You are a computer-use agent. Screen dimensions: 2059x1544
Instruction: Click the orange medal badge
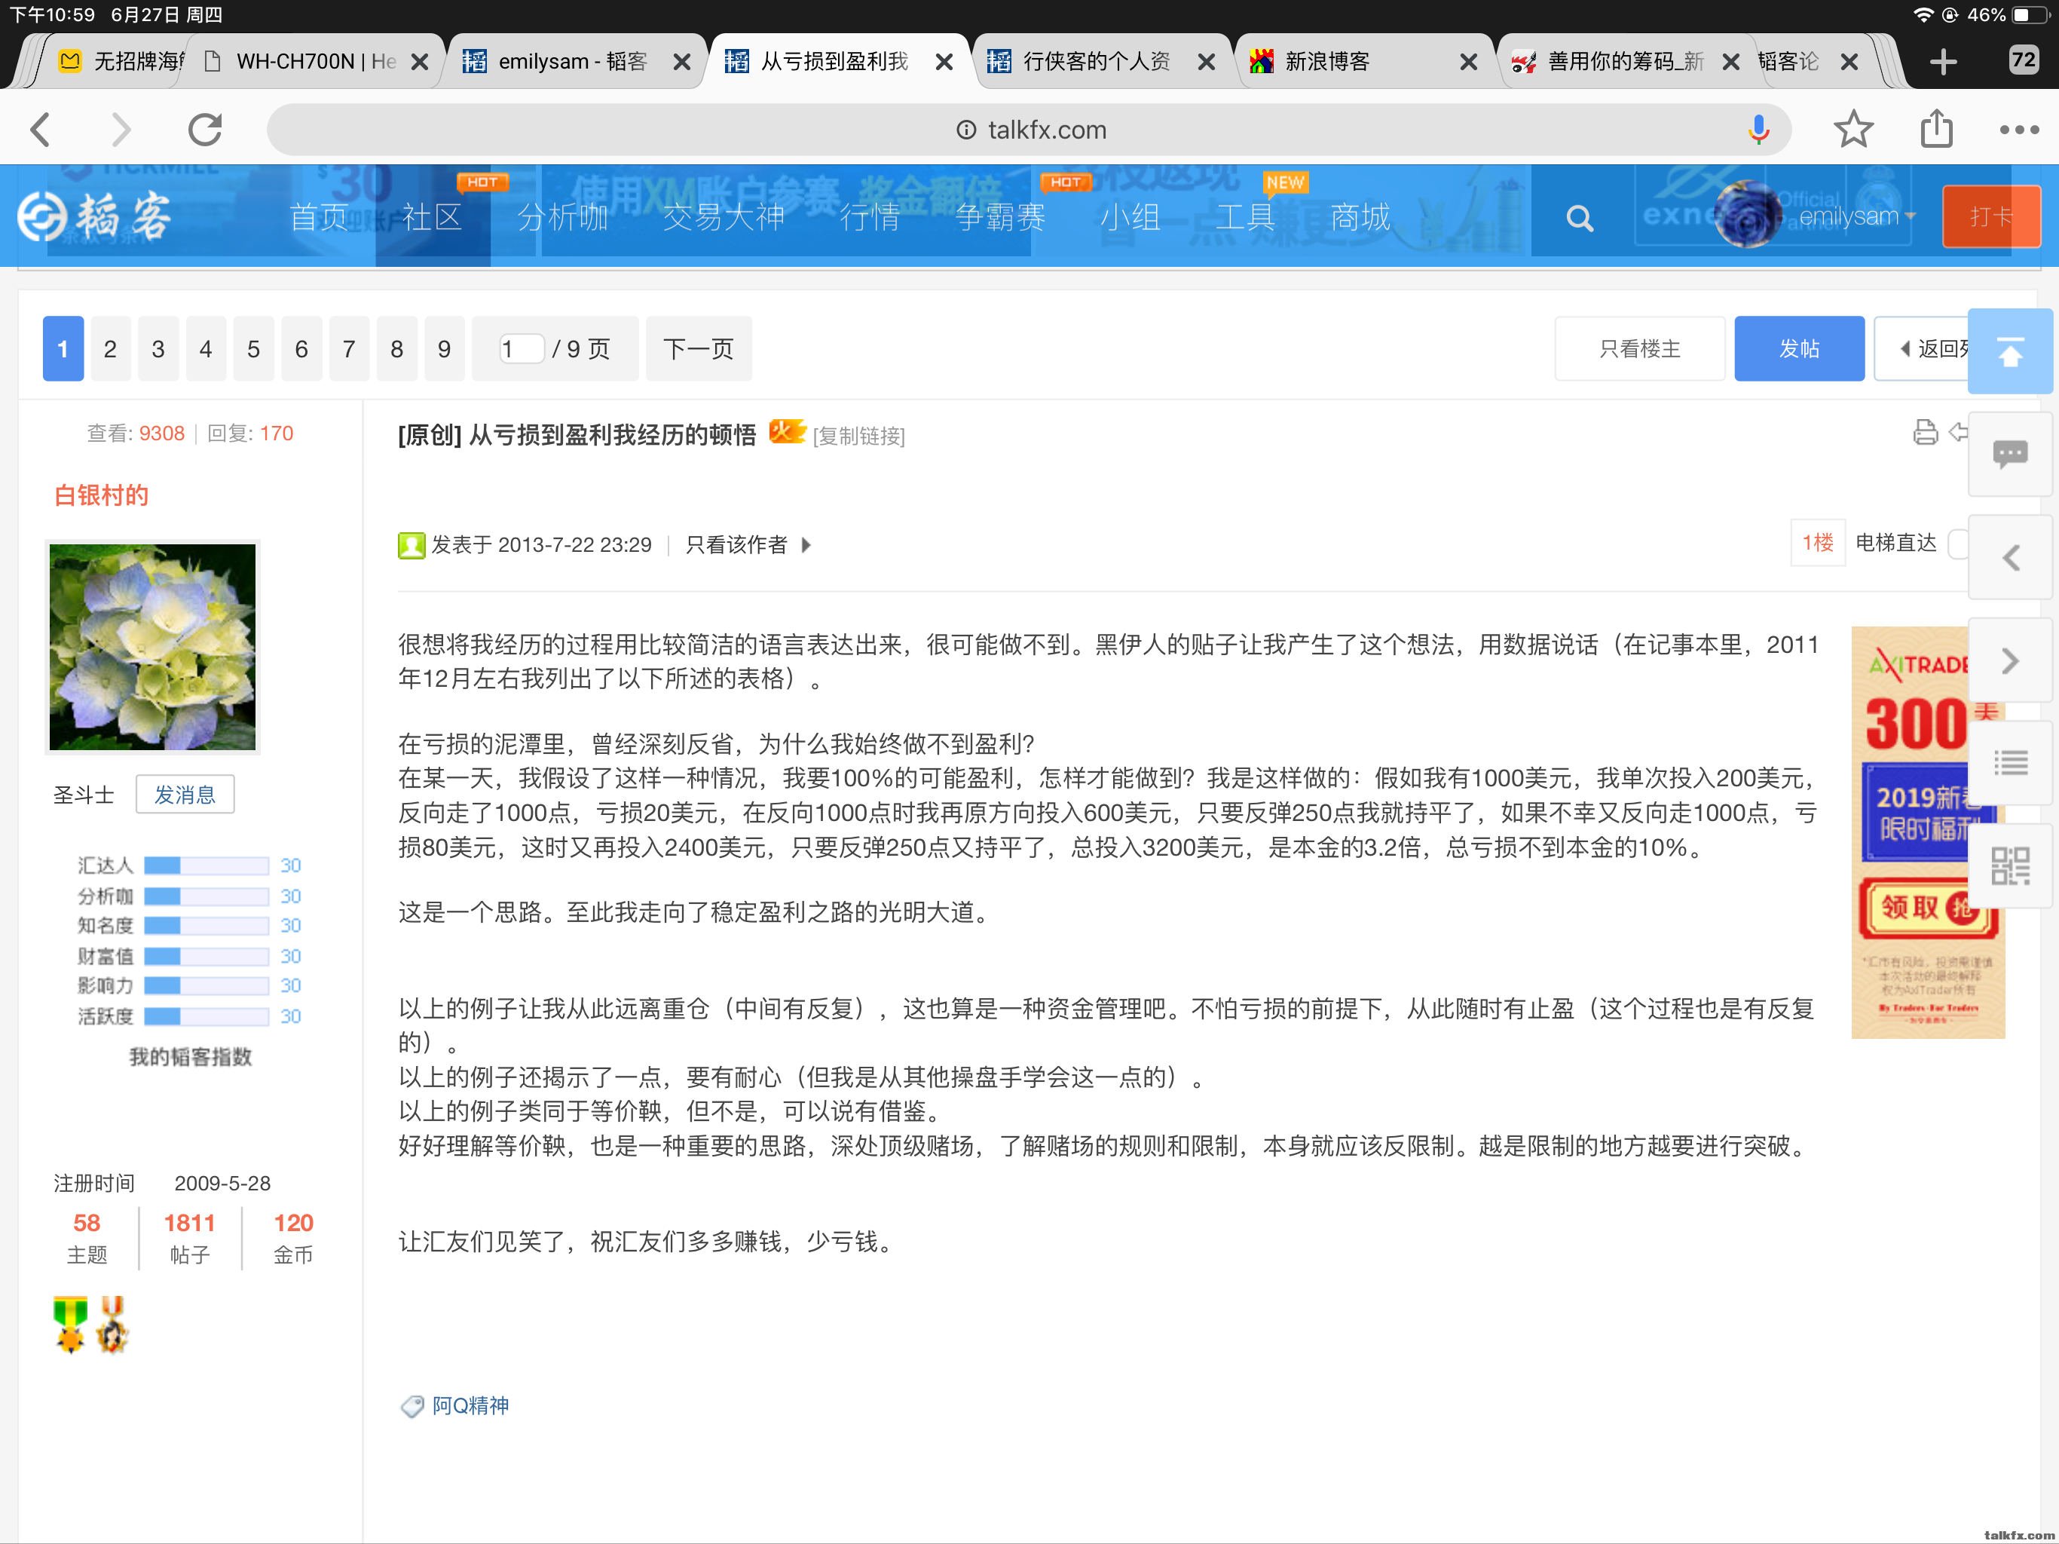click(112, 1323)
